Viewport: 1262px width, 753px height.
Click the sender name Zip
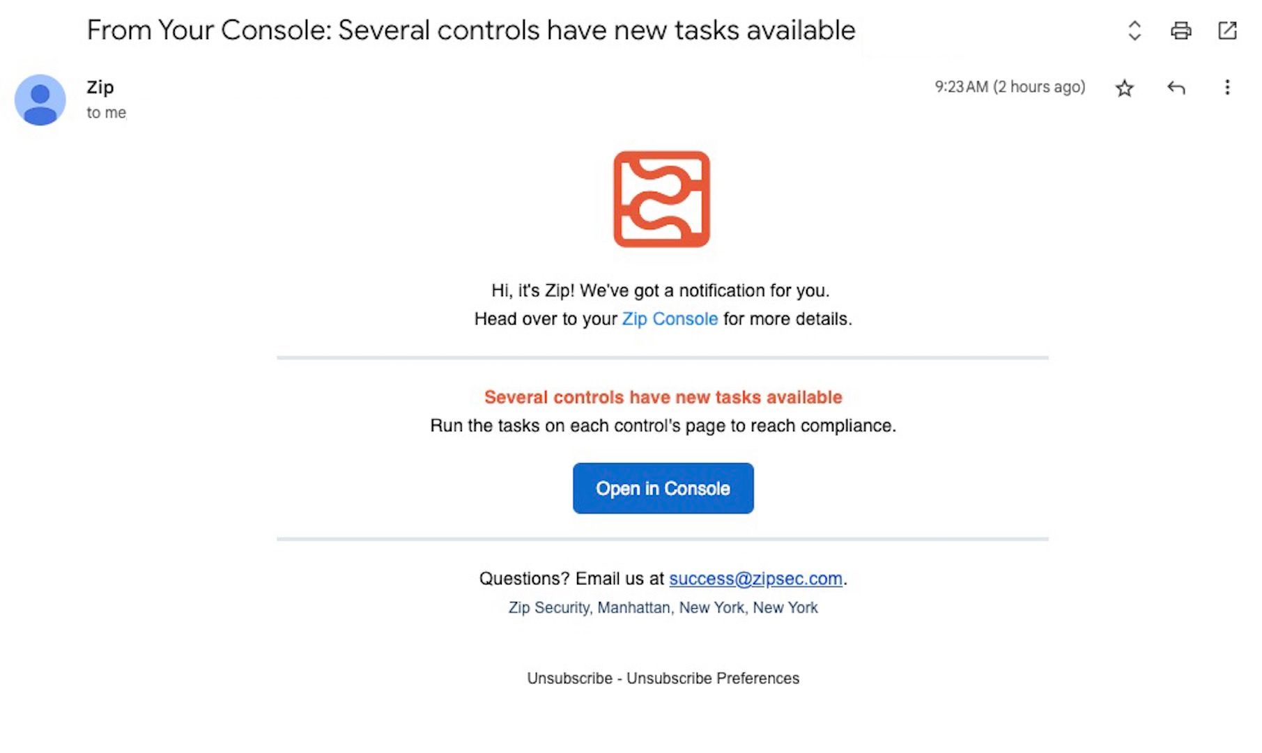click(100, 88)
